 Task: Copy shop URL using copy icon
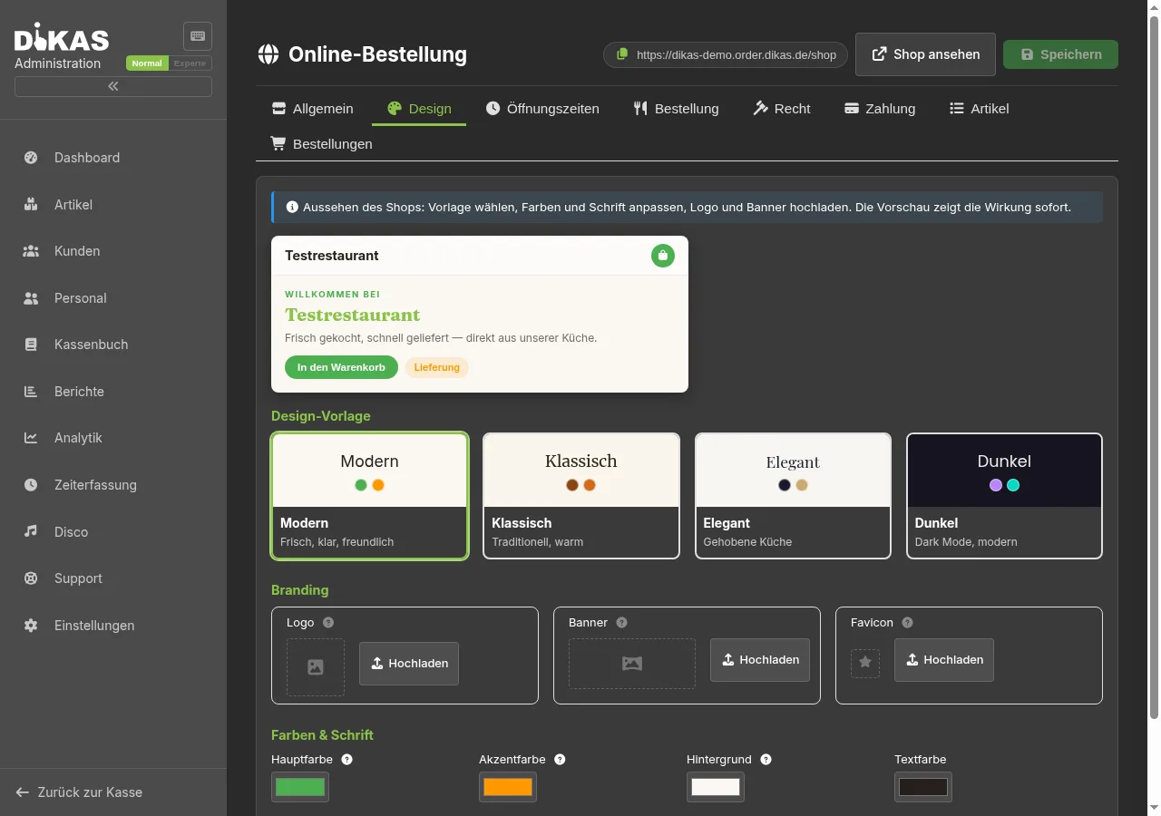622,54
